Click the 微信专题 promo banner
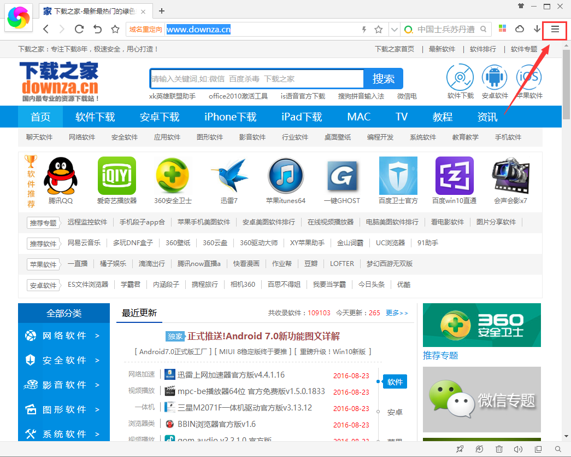This screenshot has height=457, width=571. pyautogui.click(x=481, y=399)
